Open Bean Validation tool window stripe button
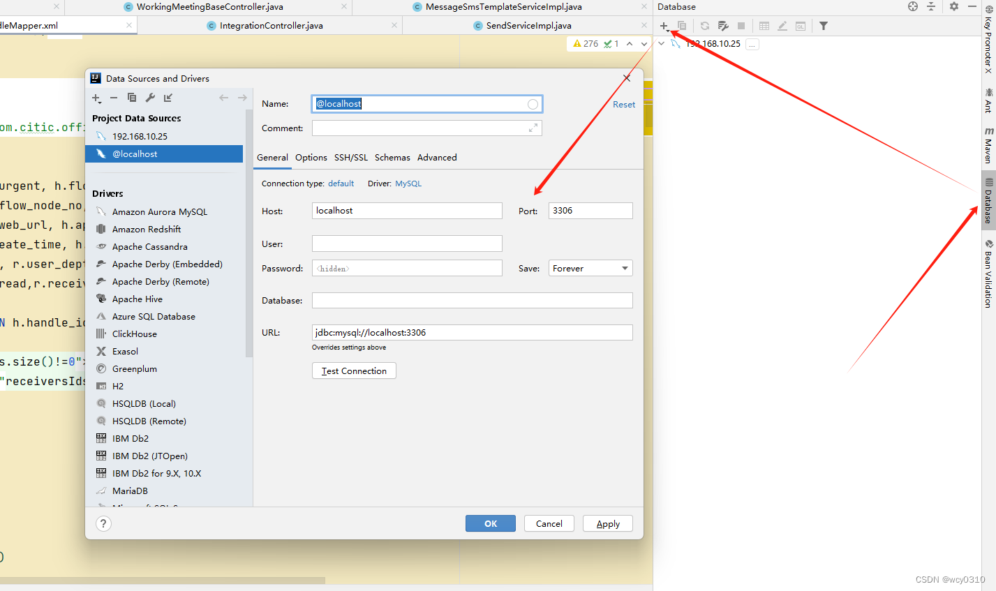The height and width of the screenshot is (591, 996). point(988,274)
